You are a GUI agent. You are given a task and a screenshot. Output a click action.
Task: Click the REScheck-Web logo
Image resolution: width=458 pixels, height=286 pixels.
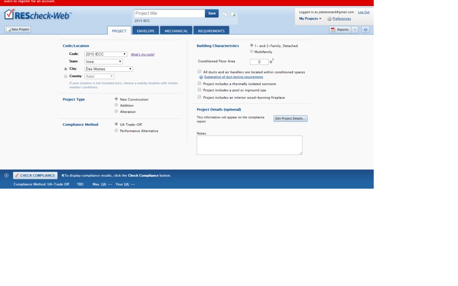(38, 15)
